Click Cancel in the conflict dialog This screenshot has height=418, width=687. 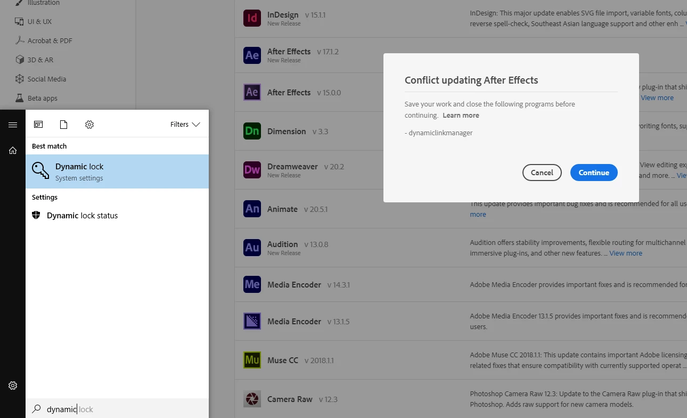(542, 173)
